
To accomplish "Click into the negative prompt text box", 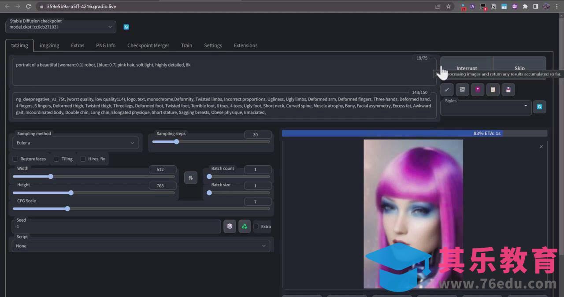I will click(x=224, y=106).
